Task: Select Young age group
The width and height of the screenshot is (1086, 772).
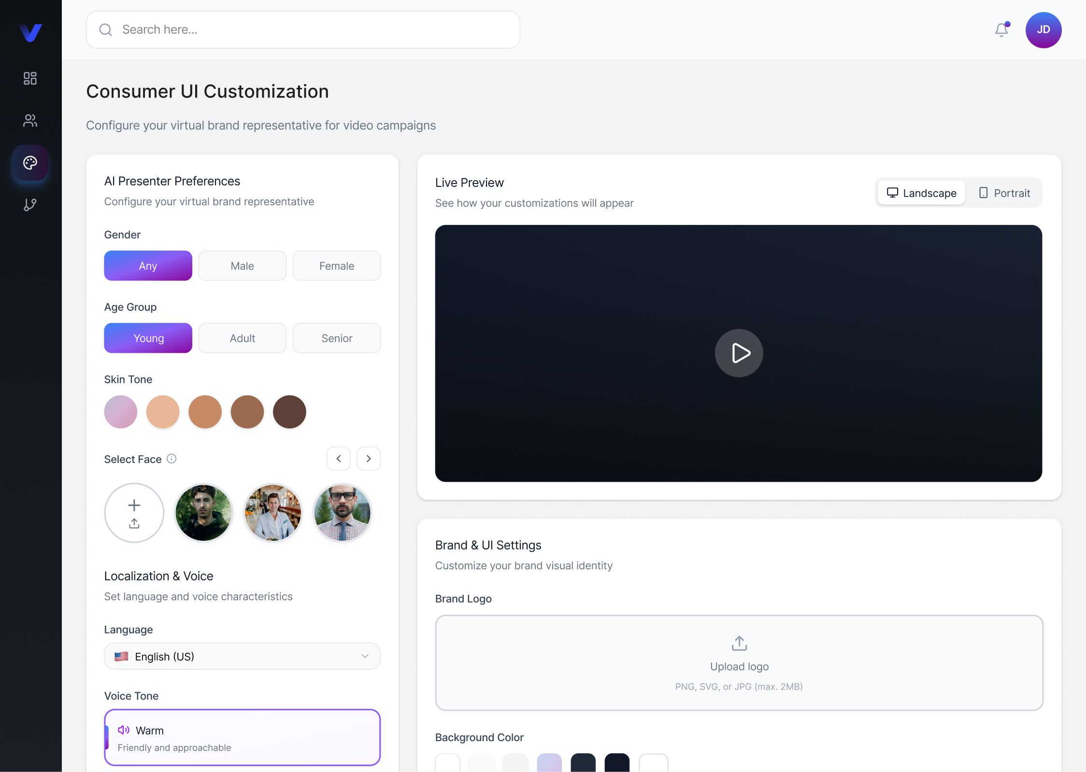Action: [x=148, y=338]
